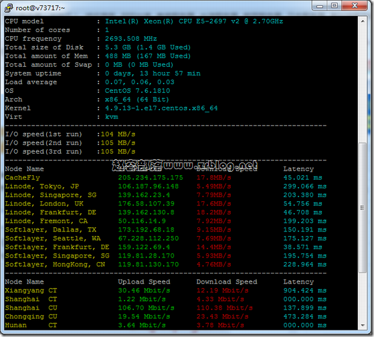Click the download speed 17.6MB/s
Viewport: 374px width, 337px height.
coord(213,204)
